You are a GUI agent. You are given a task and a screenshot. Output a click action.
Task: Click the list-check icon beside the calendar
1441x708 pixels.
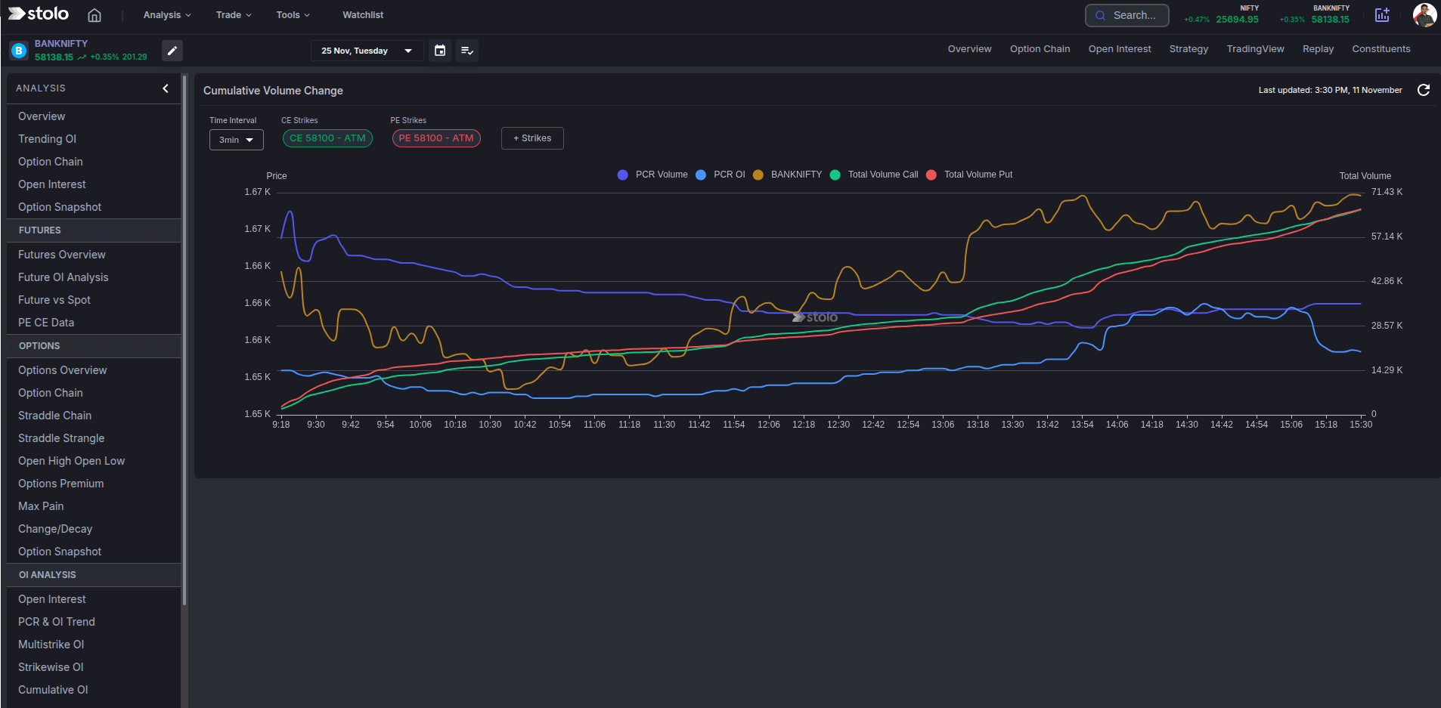pos(466,51)
